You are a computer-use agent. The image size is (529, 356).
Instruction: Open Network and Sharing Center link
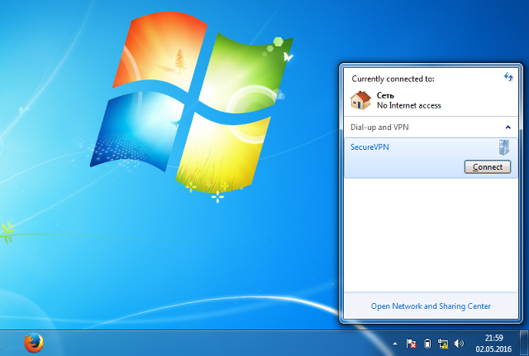coord(431,306)
